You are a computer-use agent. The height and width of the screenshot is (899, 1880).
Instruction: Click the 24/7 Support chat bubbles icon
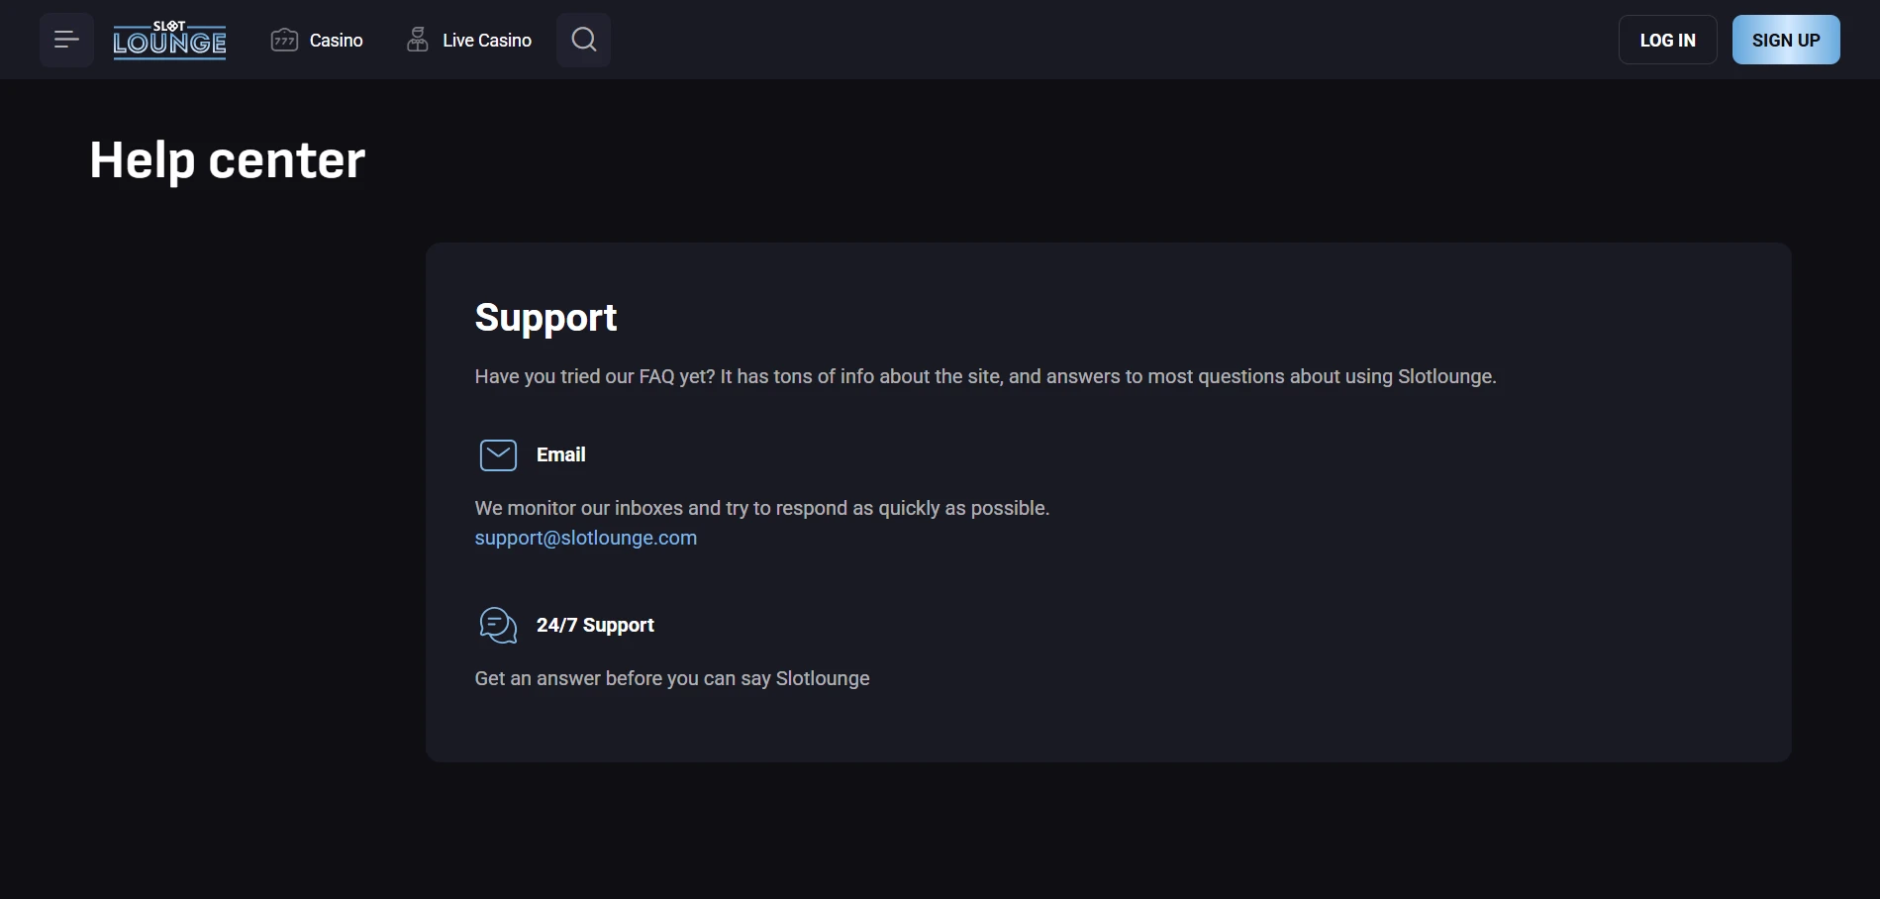(x=498, y=625)
